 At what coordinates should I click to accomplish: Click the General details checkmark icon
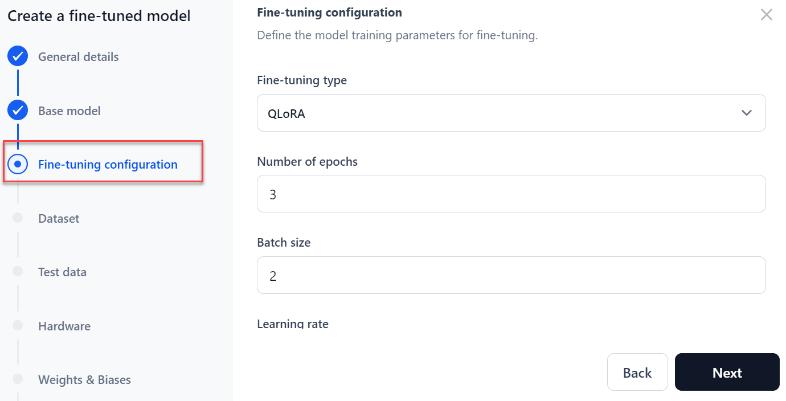coord(18,56)
